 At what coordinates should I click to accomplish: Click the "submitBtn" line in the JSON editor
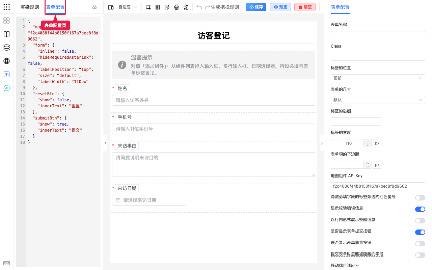tap(50, 118)
